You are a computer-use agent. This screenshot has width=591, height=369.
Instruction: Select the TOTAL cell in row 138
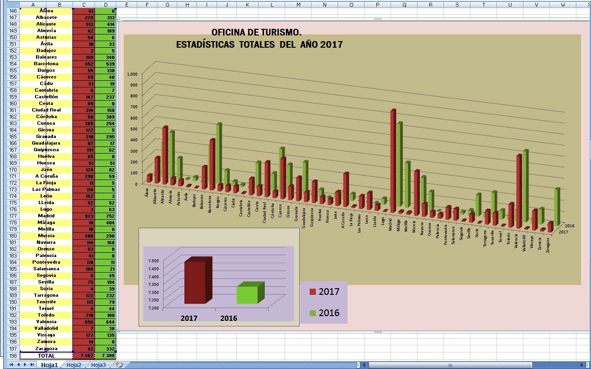pos(46,356)
